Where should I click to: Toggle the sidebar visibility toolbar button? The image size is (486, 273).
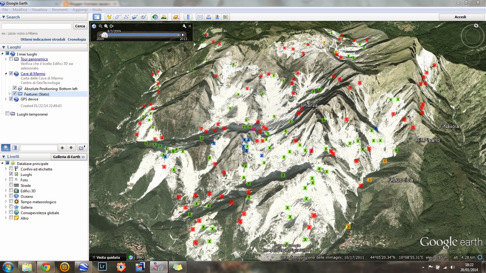click(x=97, y=17)
